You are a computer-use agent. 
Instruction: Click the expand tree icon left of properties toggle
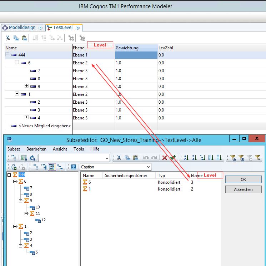pos(44,167)
